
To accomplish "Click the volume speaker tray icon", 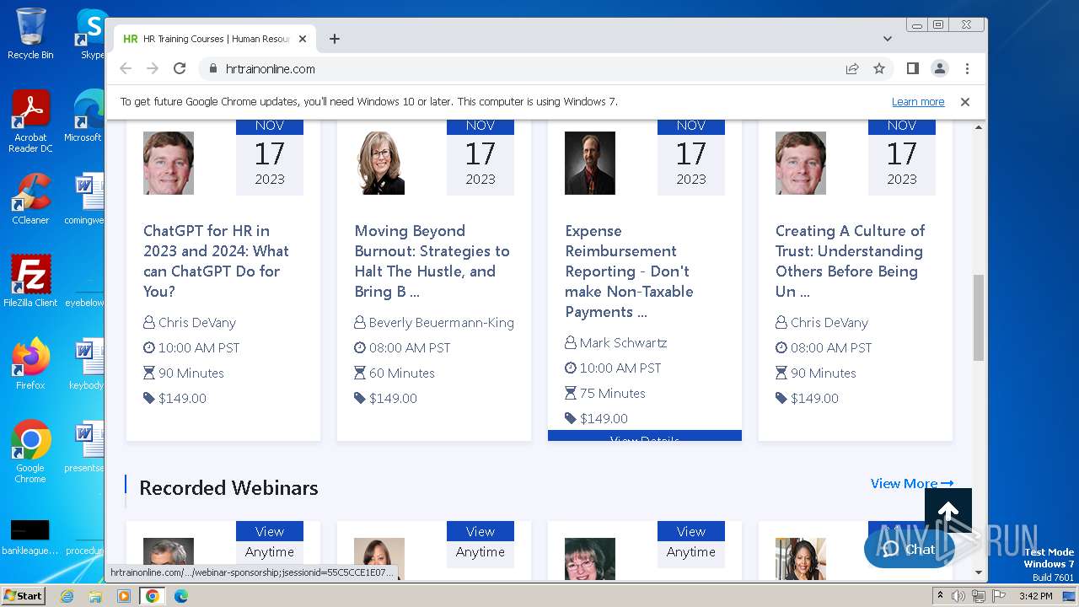I will 958,596.
